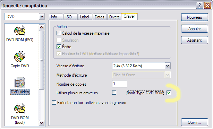This screenshot has height=129, width=213.
Task: Click the Action group heading
Action: click(62, 27)
